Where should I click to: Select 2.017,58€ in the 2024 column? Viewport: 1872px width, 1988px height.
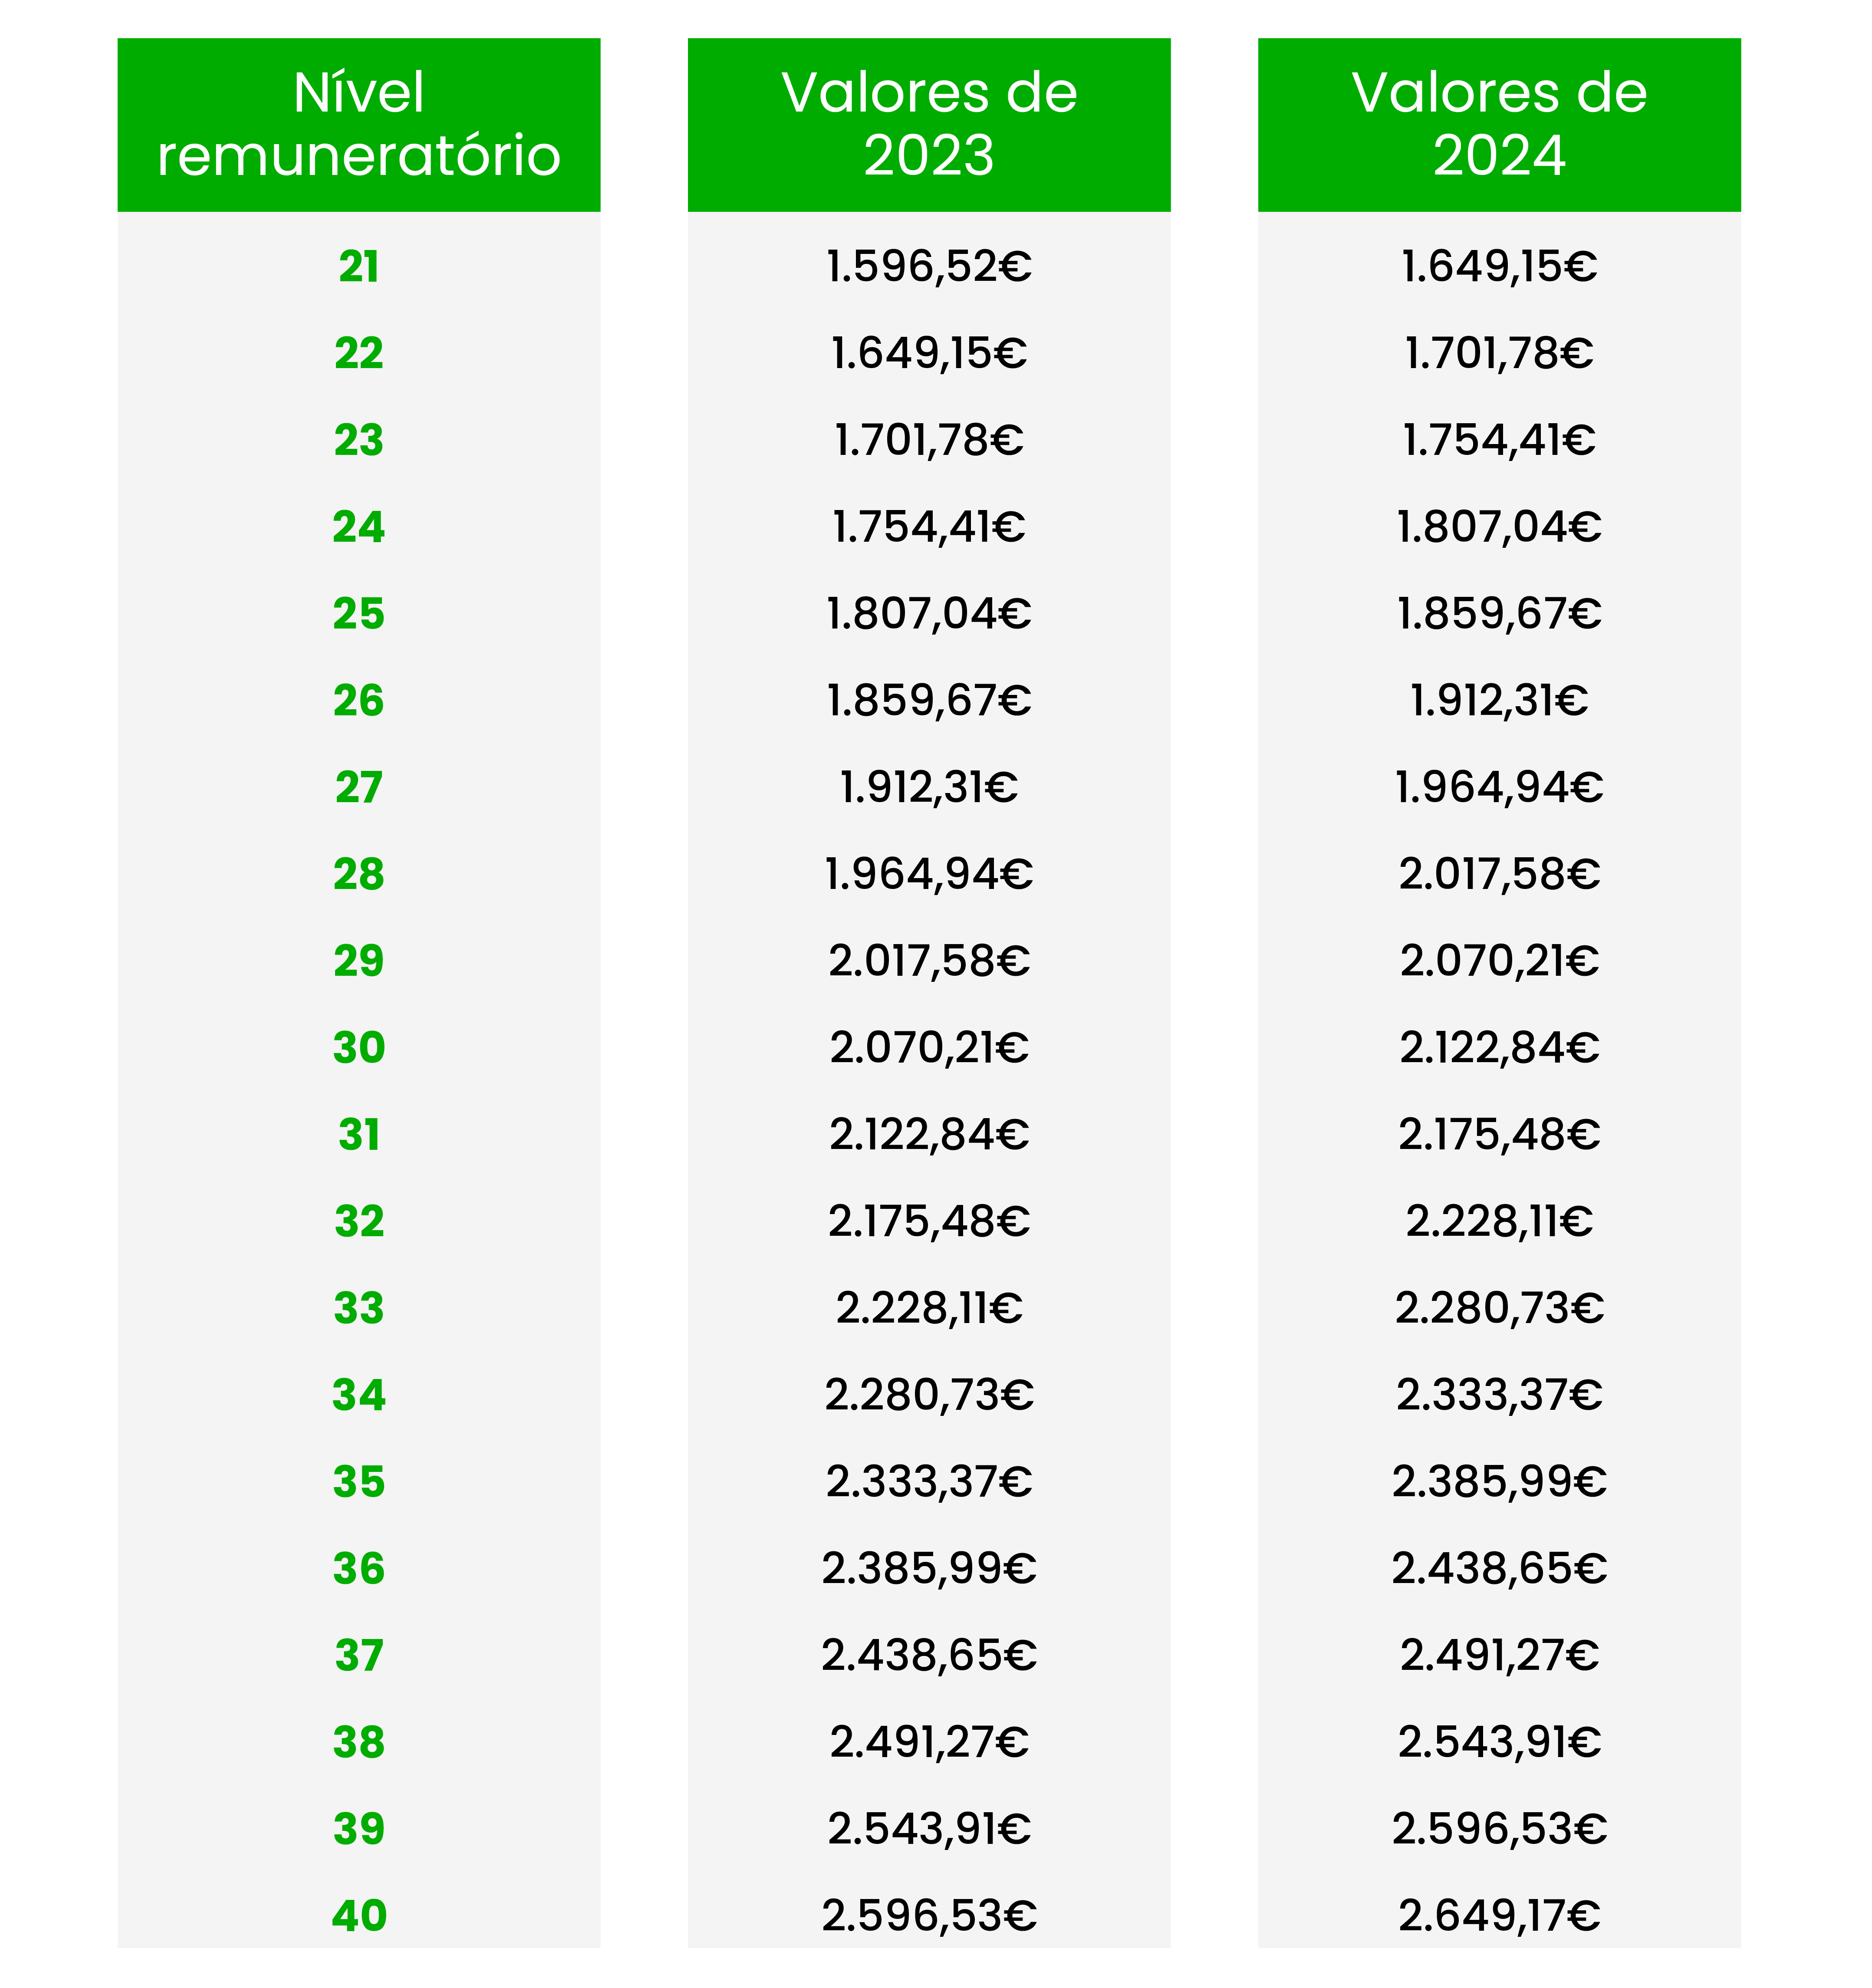click(x=1499, y=875)
